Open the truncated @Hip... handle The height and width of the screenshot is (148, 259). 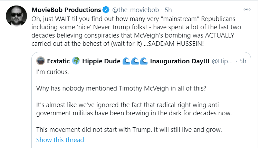[x=222, y=61]
